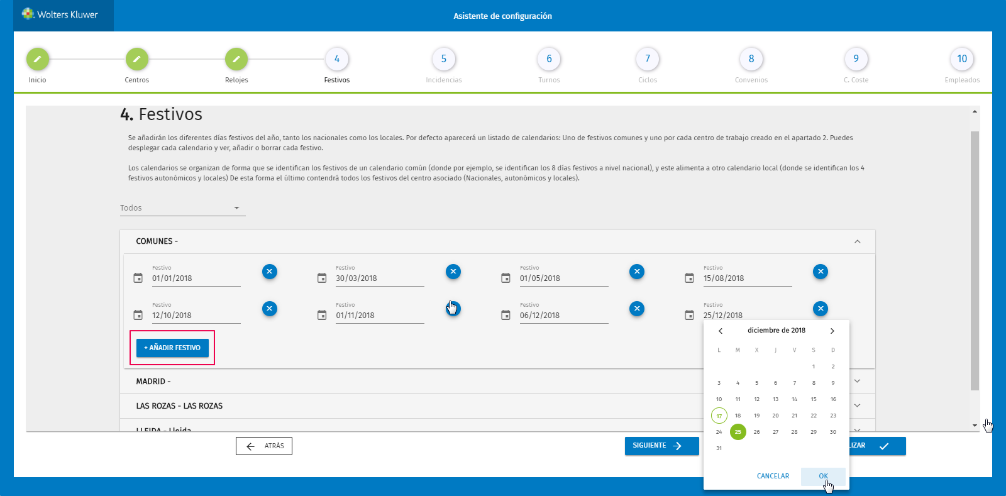Click calendar icon beside 01/11/2018
The height and width of the screenshot is (496, 1006).
(322, 315)
